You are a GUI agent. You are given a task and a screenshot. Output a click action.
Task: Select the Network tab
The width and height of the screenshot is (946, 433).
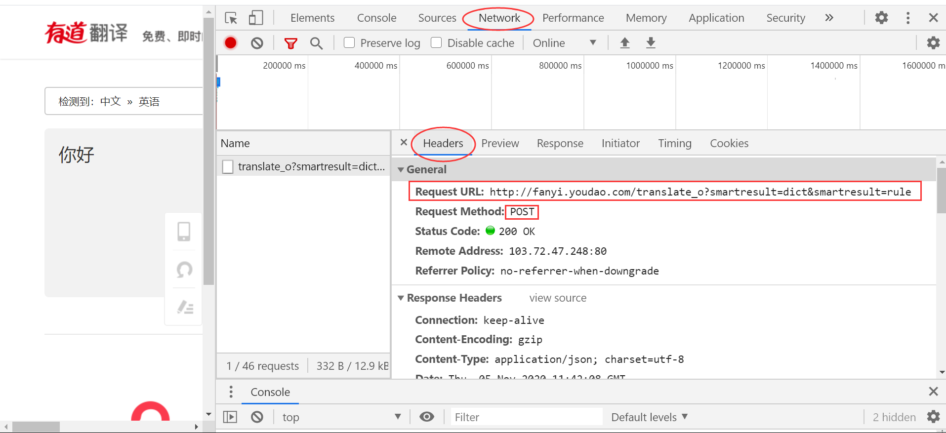click(x=499, y=18)
